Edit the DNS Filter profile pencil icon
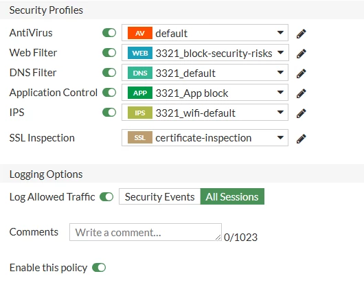 (x=302, y=73)
